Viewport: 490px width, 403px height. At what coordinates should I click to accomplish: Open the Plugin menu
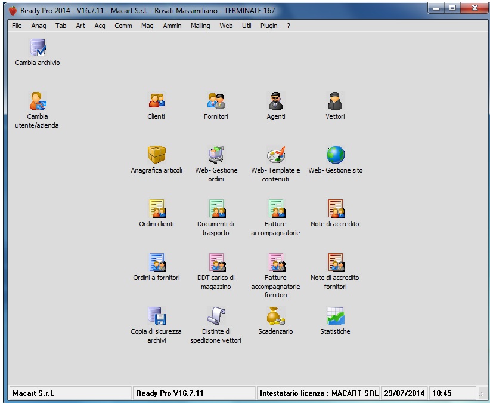(269, 26)
